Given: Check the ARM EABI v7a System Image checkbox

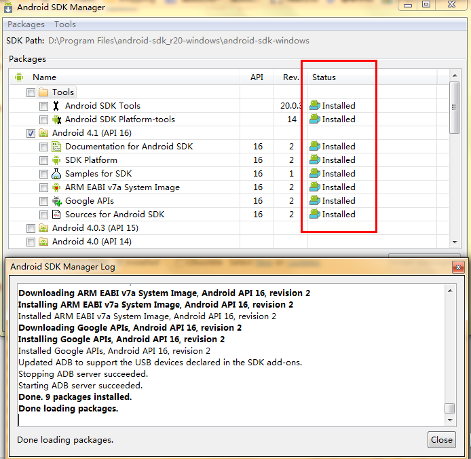Looking at the screenshot, I should [x=43, y=187].
